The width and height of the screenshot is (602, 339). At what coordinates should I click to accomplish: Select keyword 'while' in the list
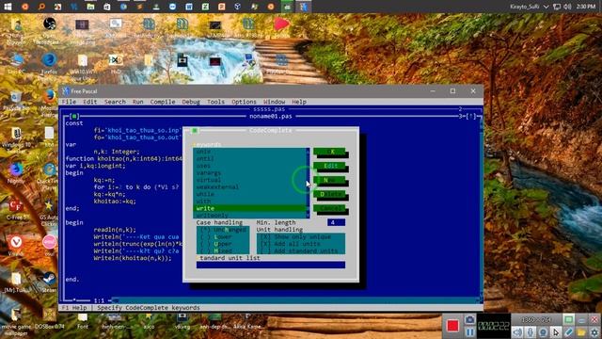coord(249,194)
